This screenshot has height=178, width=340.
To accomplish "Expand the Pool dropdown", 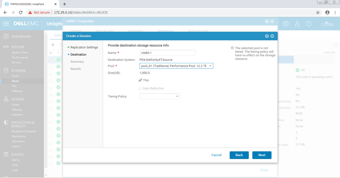I will [x=210, y=66].
